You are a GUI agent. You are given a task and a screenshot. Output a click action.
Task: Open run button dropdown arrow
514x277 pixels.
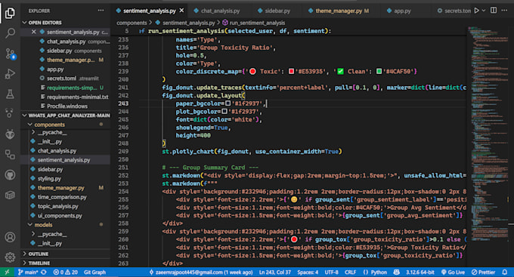[484, 11]
